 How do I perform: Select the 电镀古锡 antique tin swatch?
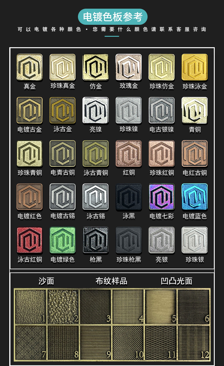[62, 197]
